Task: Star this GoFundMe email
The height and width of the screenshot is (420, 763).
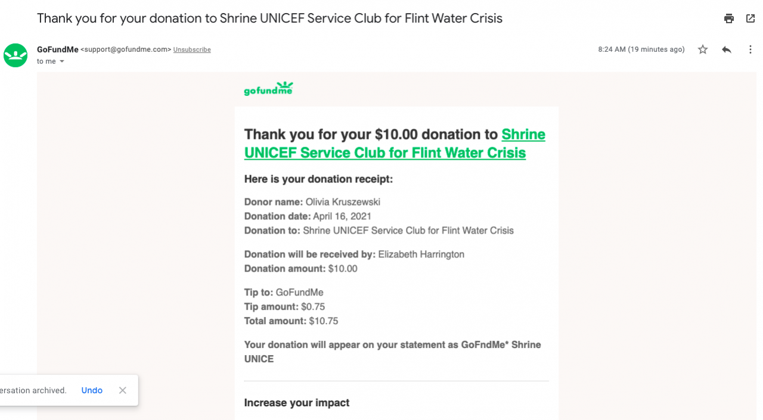Action: (703, 49)
